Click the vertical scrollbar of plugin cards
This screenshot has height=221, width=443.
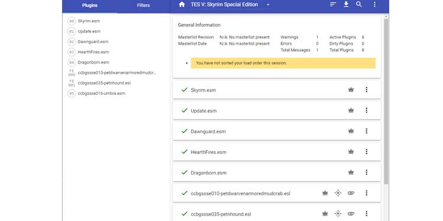click(x=386, y=101)
